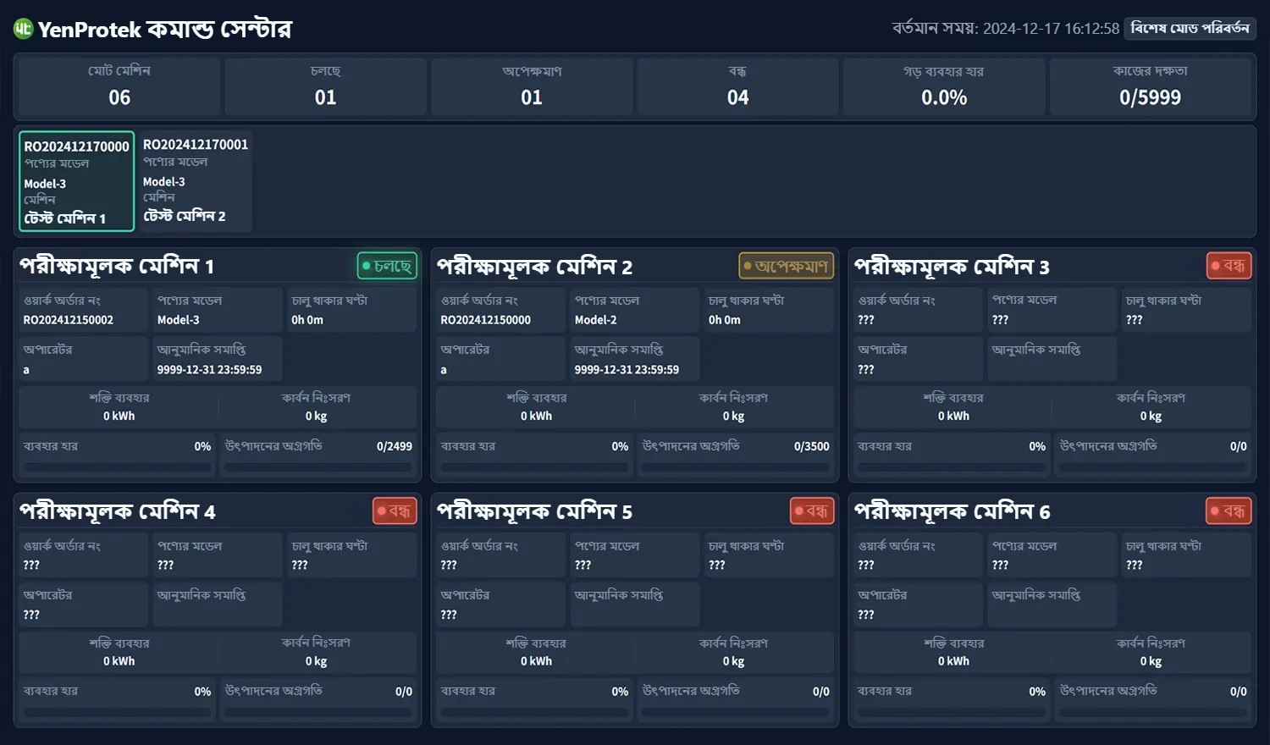Viewport: 1270px width, 745px height.
Task: Click the পরীক্ষামূলক মেশিন 6 title
Action: point(952,511)
